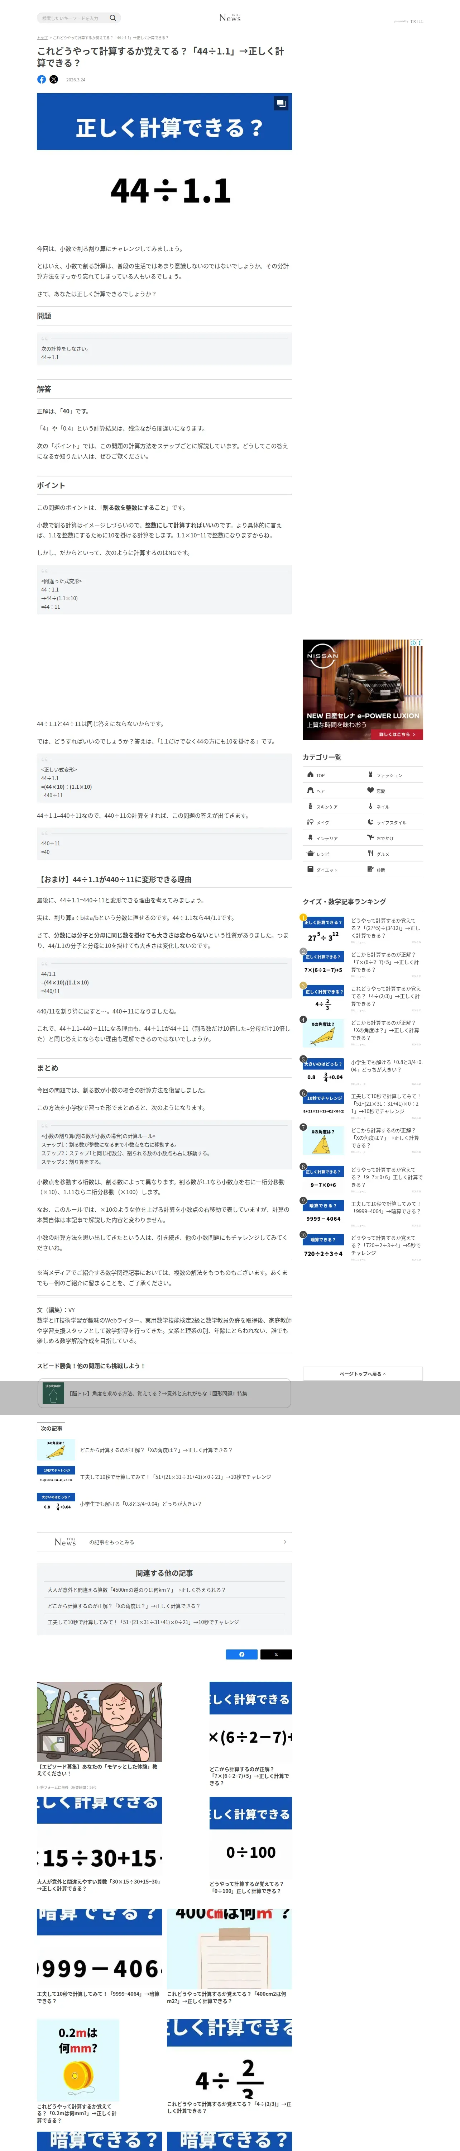Share article on Facebook via top icon

pos(42,79)
